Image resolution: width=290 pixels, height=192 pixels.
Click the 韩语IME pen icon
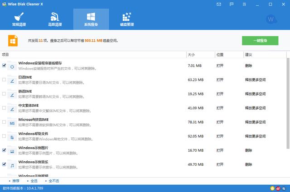tap(12, 94)
